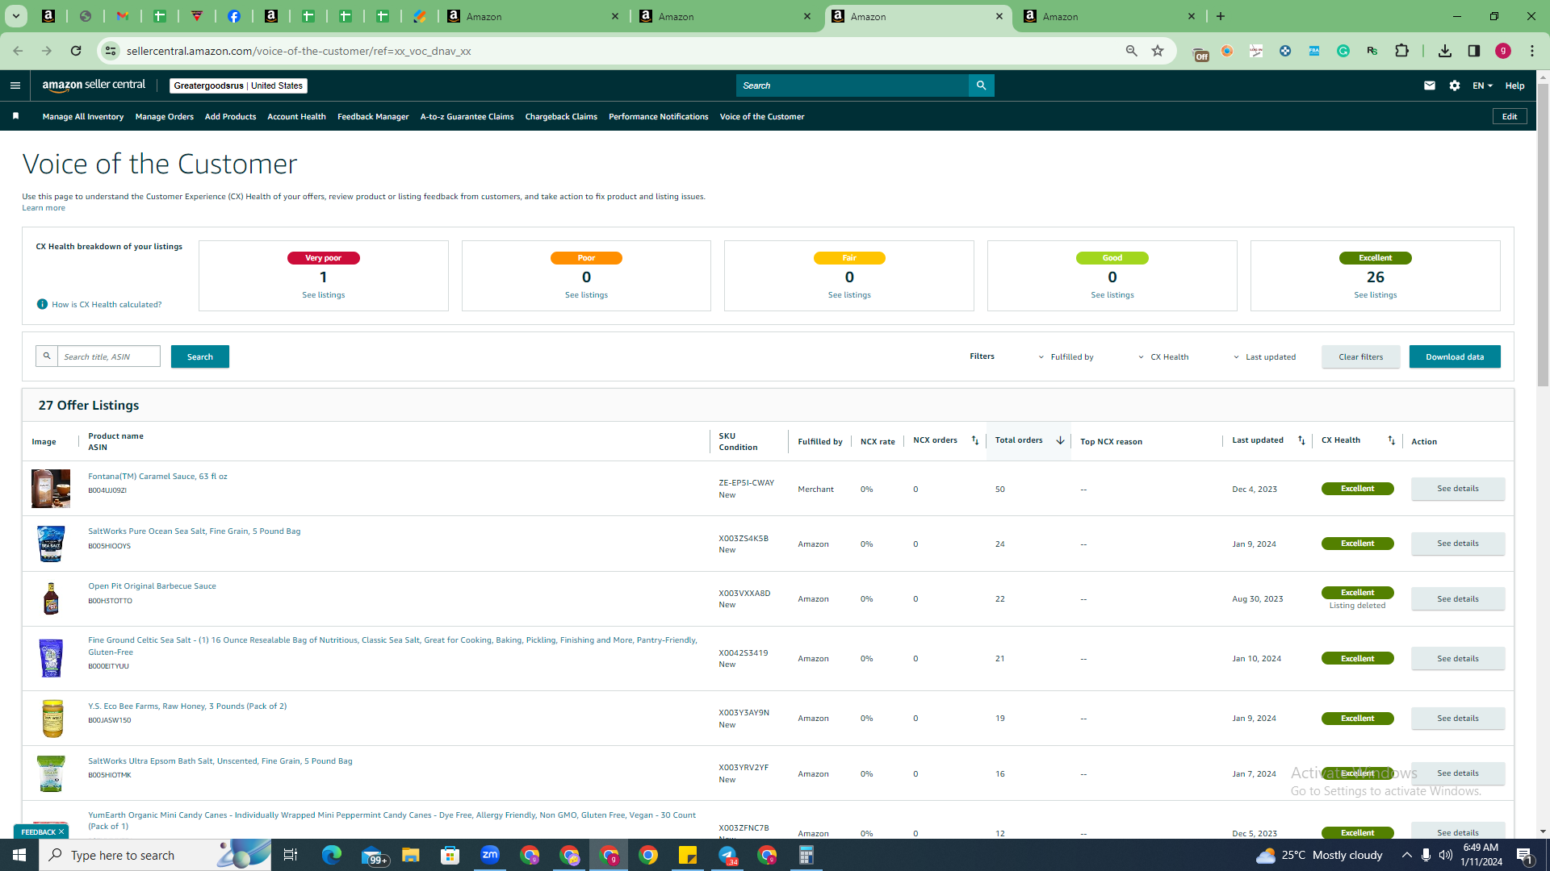
Task: Open How is CX Health calculated link
Action: (x=107, y=304)
